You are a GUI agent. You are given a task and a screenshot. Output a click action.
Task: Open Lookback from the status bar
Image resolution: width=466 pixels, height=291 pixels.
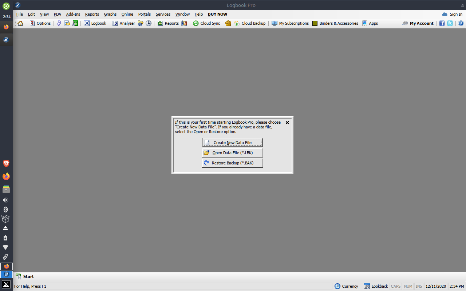point(376,286)
